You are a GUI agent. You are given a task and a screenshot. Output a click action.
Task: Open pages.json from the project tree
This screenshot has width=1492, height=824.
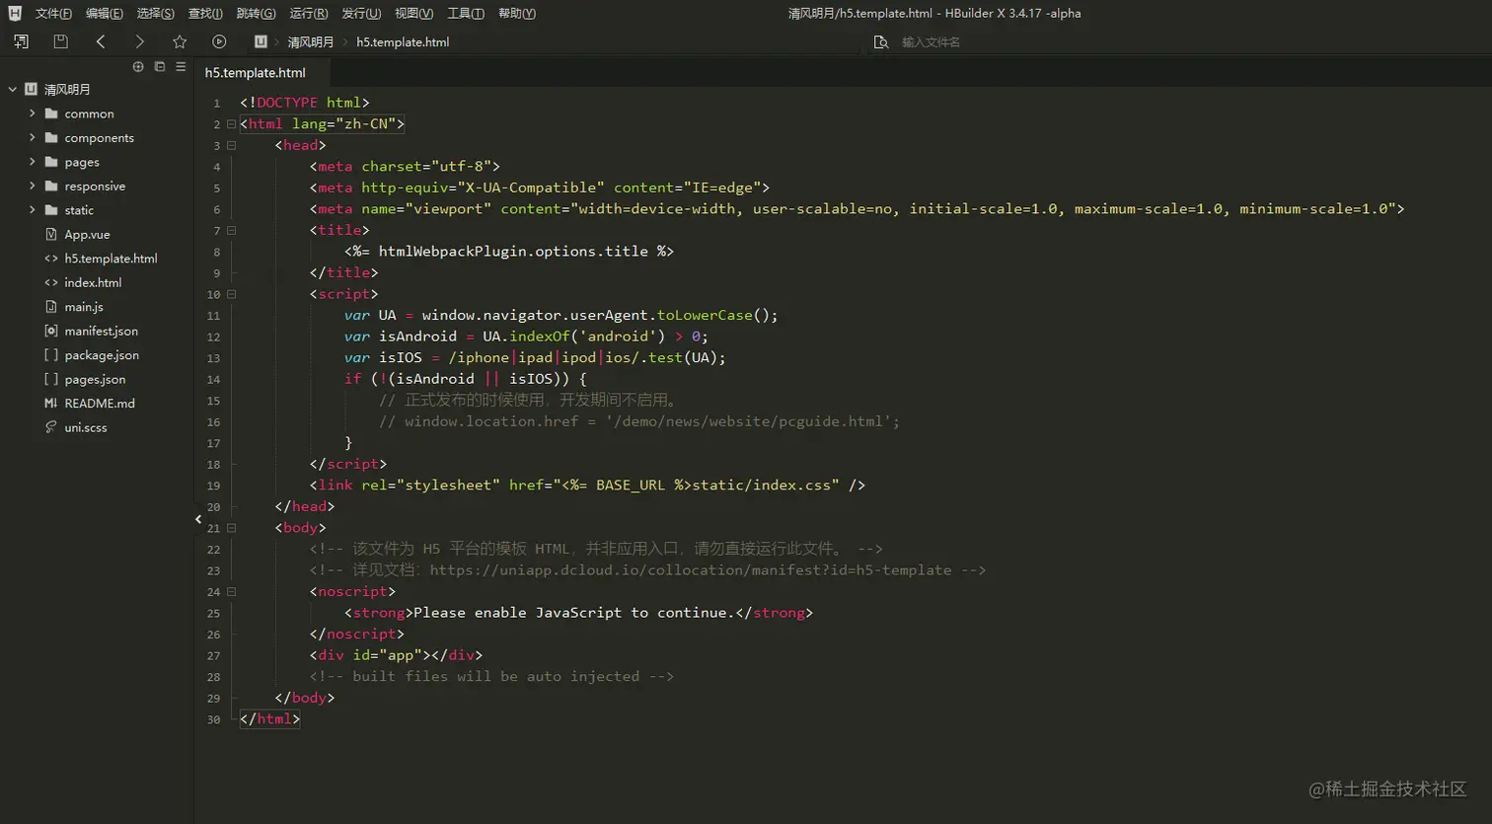[95, 379]
